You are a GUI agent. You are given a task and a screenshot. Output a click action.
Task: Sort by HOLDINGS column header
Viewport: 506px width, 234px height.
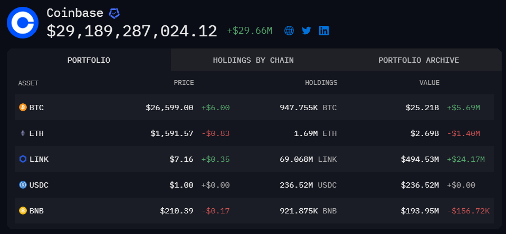pos(321,83)
